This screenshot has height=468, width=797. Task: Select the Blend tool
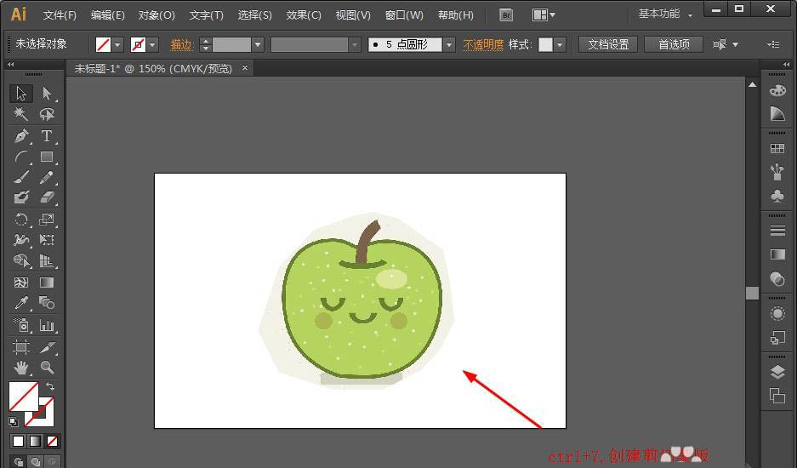(x=47, y=303)
